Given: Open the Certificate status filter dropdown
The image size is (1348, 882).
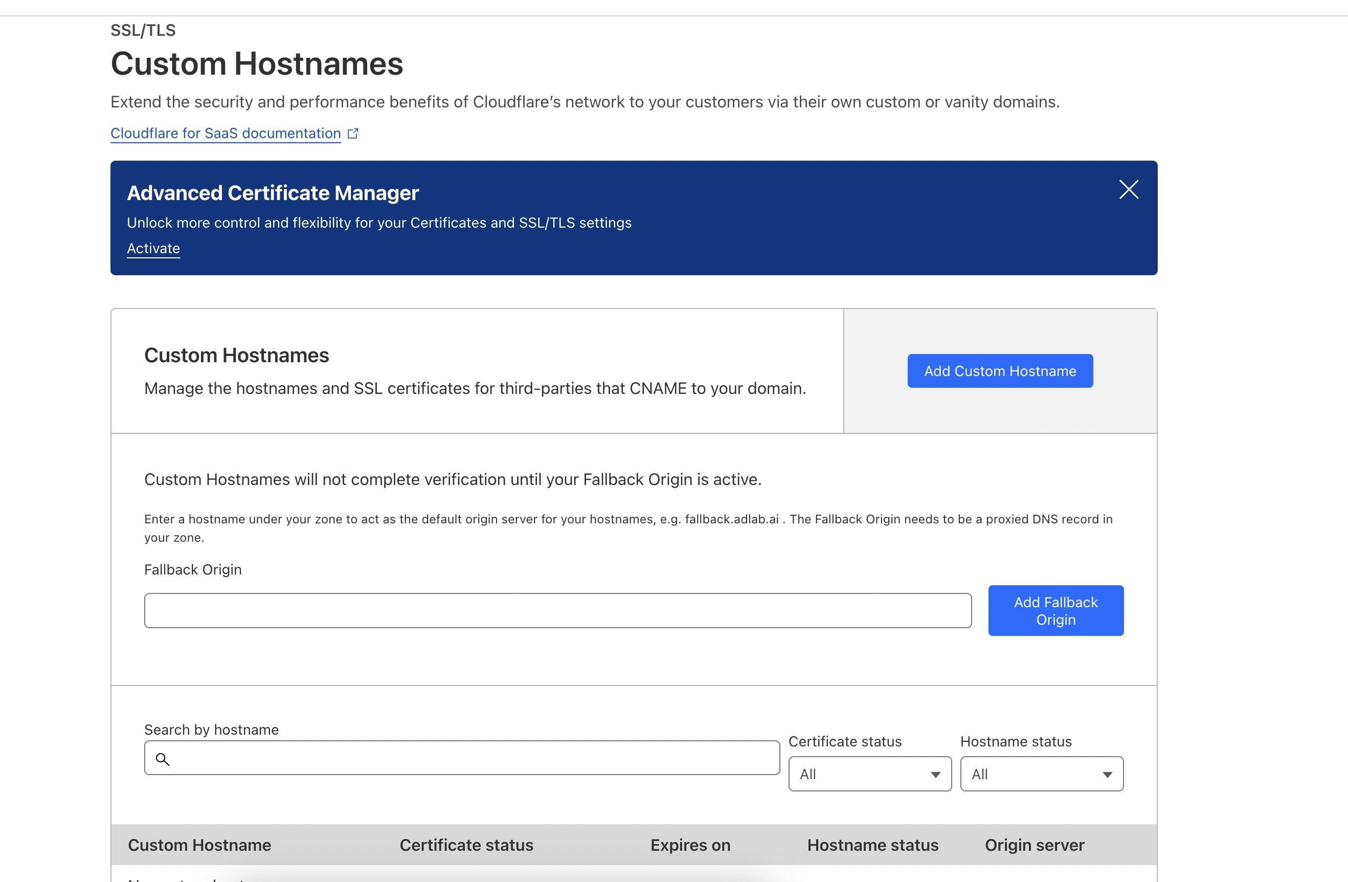Looking at the screenshot, I should tap(869, 774).
